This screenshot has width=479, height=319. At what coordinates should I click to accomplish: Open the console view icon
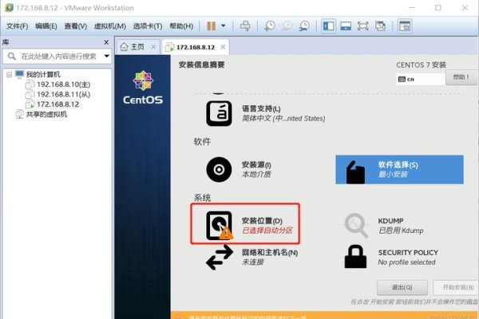coord(405,26)
